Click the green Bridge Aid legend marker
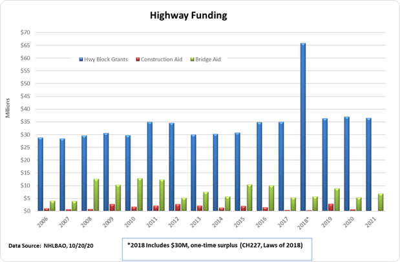 193,59
